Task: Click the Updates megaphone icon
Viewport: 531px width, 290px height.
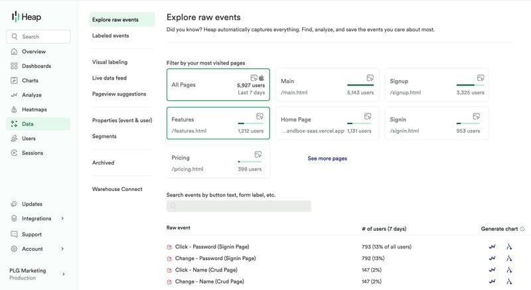Action: [x=14, y=204]
